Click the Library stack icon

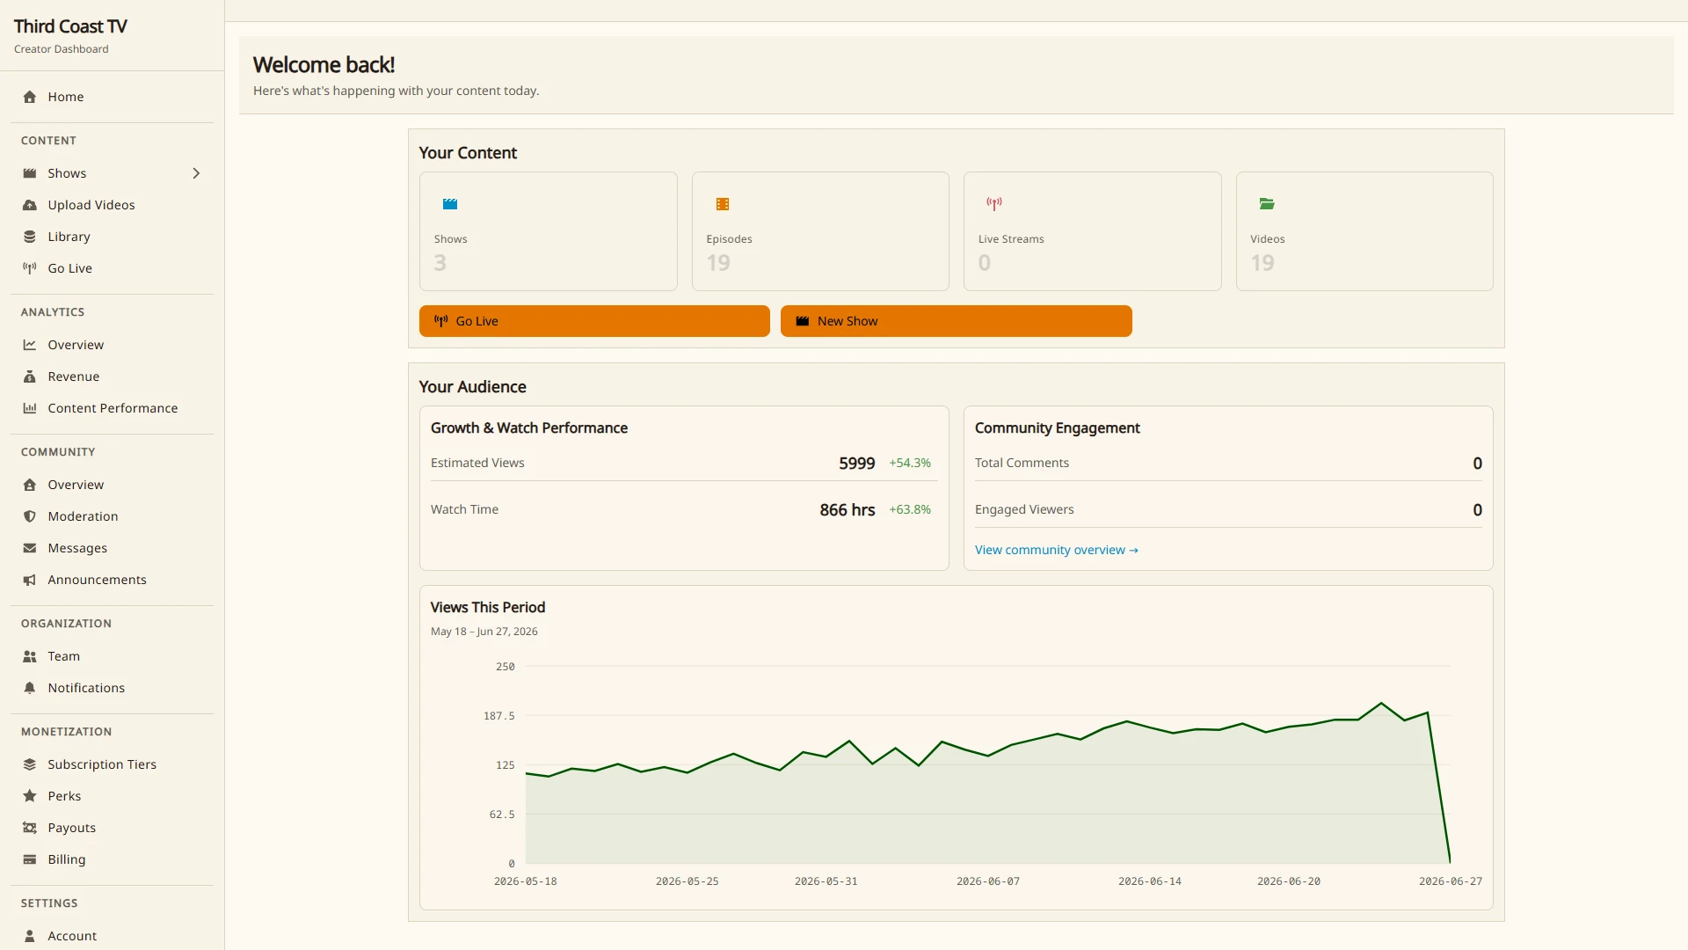pos(30,237)
